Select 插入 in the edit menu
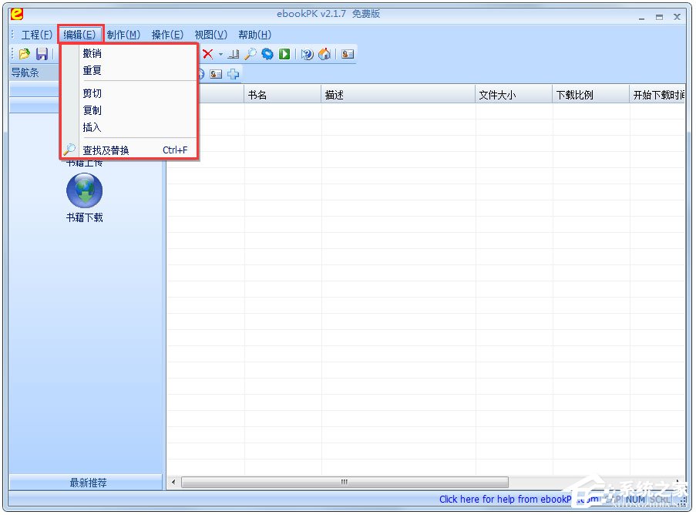Image resolution: width=696 pixels, height=515 pixels. pyautogui.click(x=129, y=127)
